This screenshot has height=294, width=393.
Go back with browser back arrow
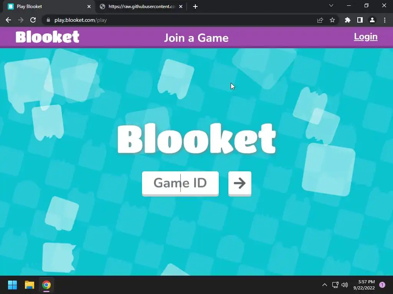pyautogui.click(x=8, y=20)
